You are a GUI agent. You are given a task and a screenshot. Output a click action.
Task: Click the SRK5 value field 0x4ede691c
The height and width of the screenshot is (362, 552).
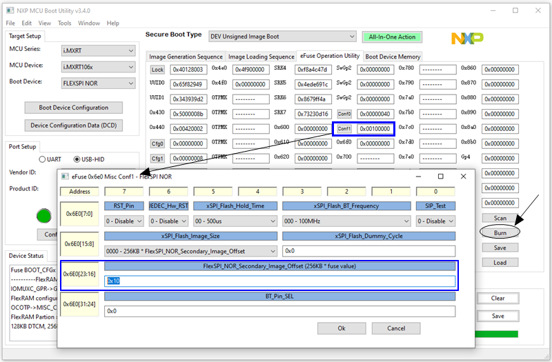click(x=313, y=84)
